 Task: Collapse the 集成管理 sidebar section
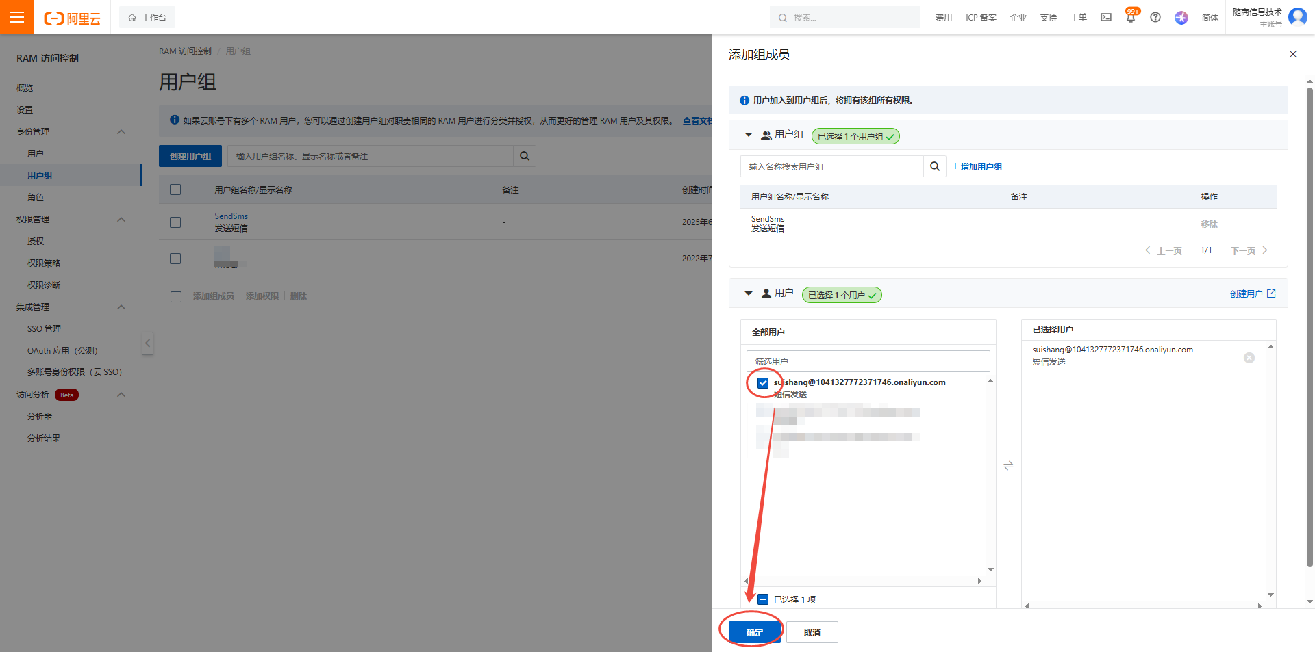click(121, 307)
